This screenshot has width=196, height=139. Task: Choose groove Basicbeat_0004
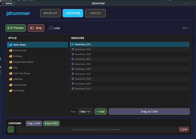130,59
